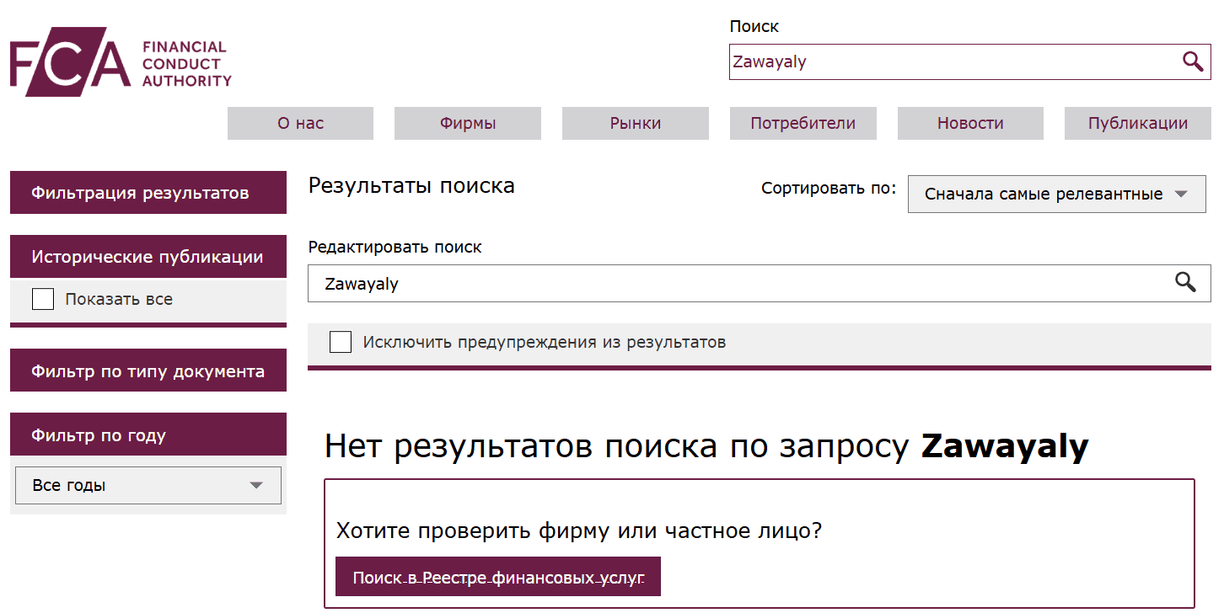
Task: Check Исключить предупреждения из результатов
Action: (x=340, y=342)
